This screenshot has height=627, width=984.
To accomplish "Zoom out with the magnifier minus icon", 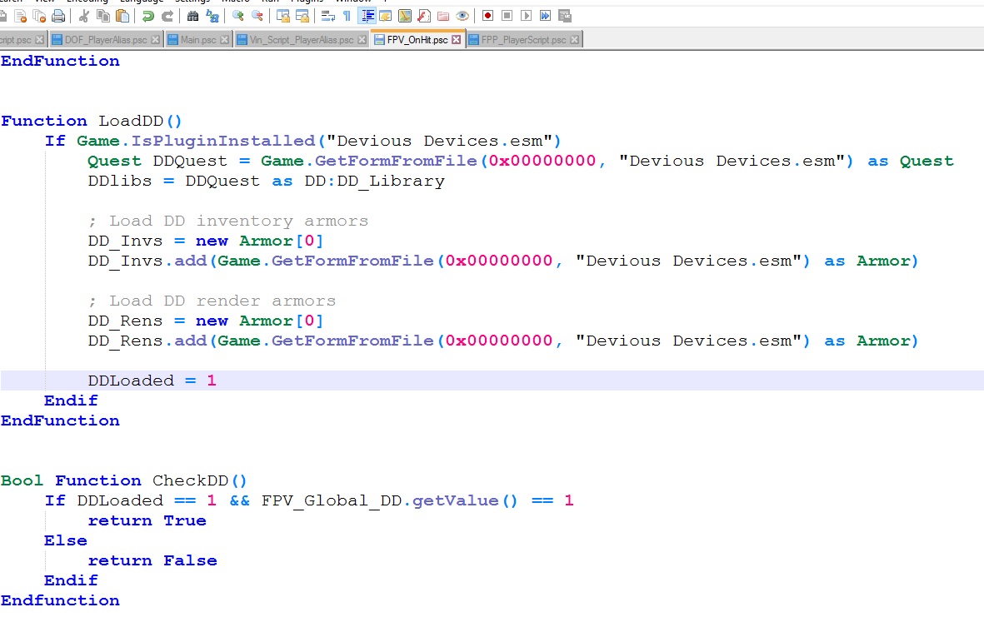I will pos(257,17).
